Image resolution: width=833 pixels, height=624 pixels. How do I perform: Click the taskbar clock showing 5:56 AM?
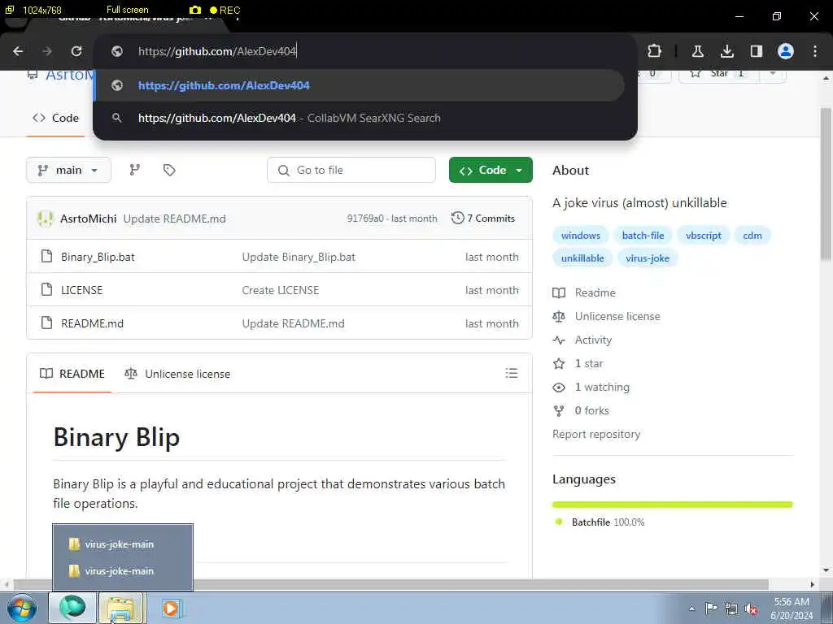tap(791, 608)
